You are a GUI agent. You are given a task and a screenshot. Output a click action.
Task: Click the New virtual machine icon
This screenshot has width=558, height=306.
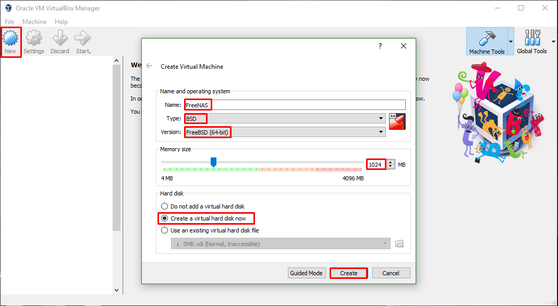tap(10, 42)
